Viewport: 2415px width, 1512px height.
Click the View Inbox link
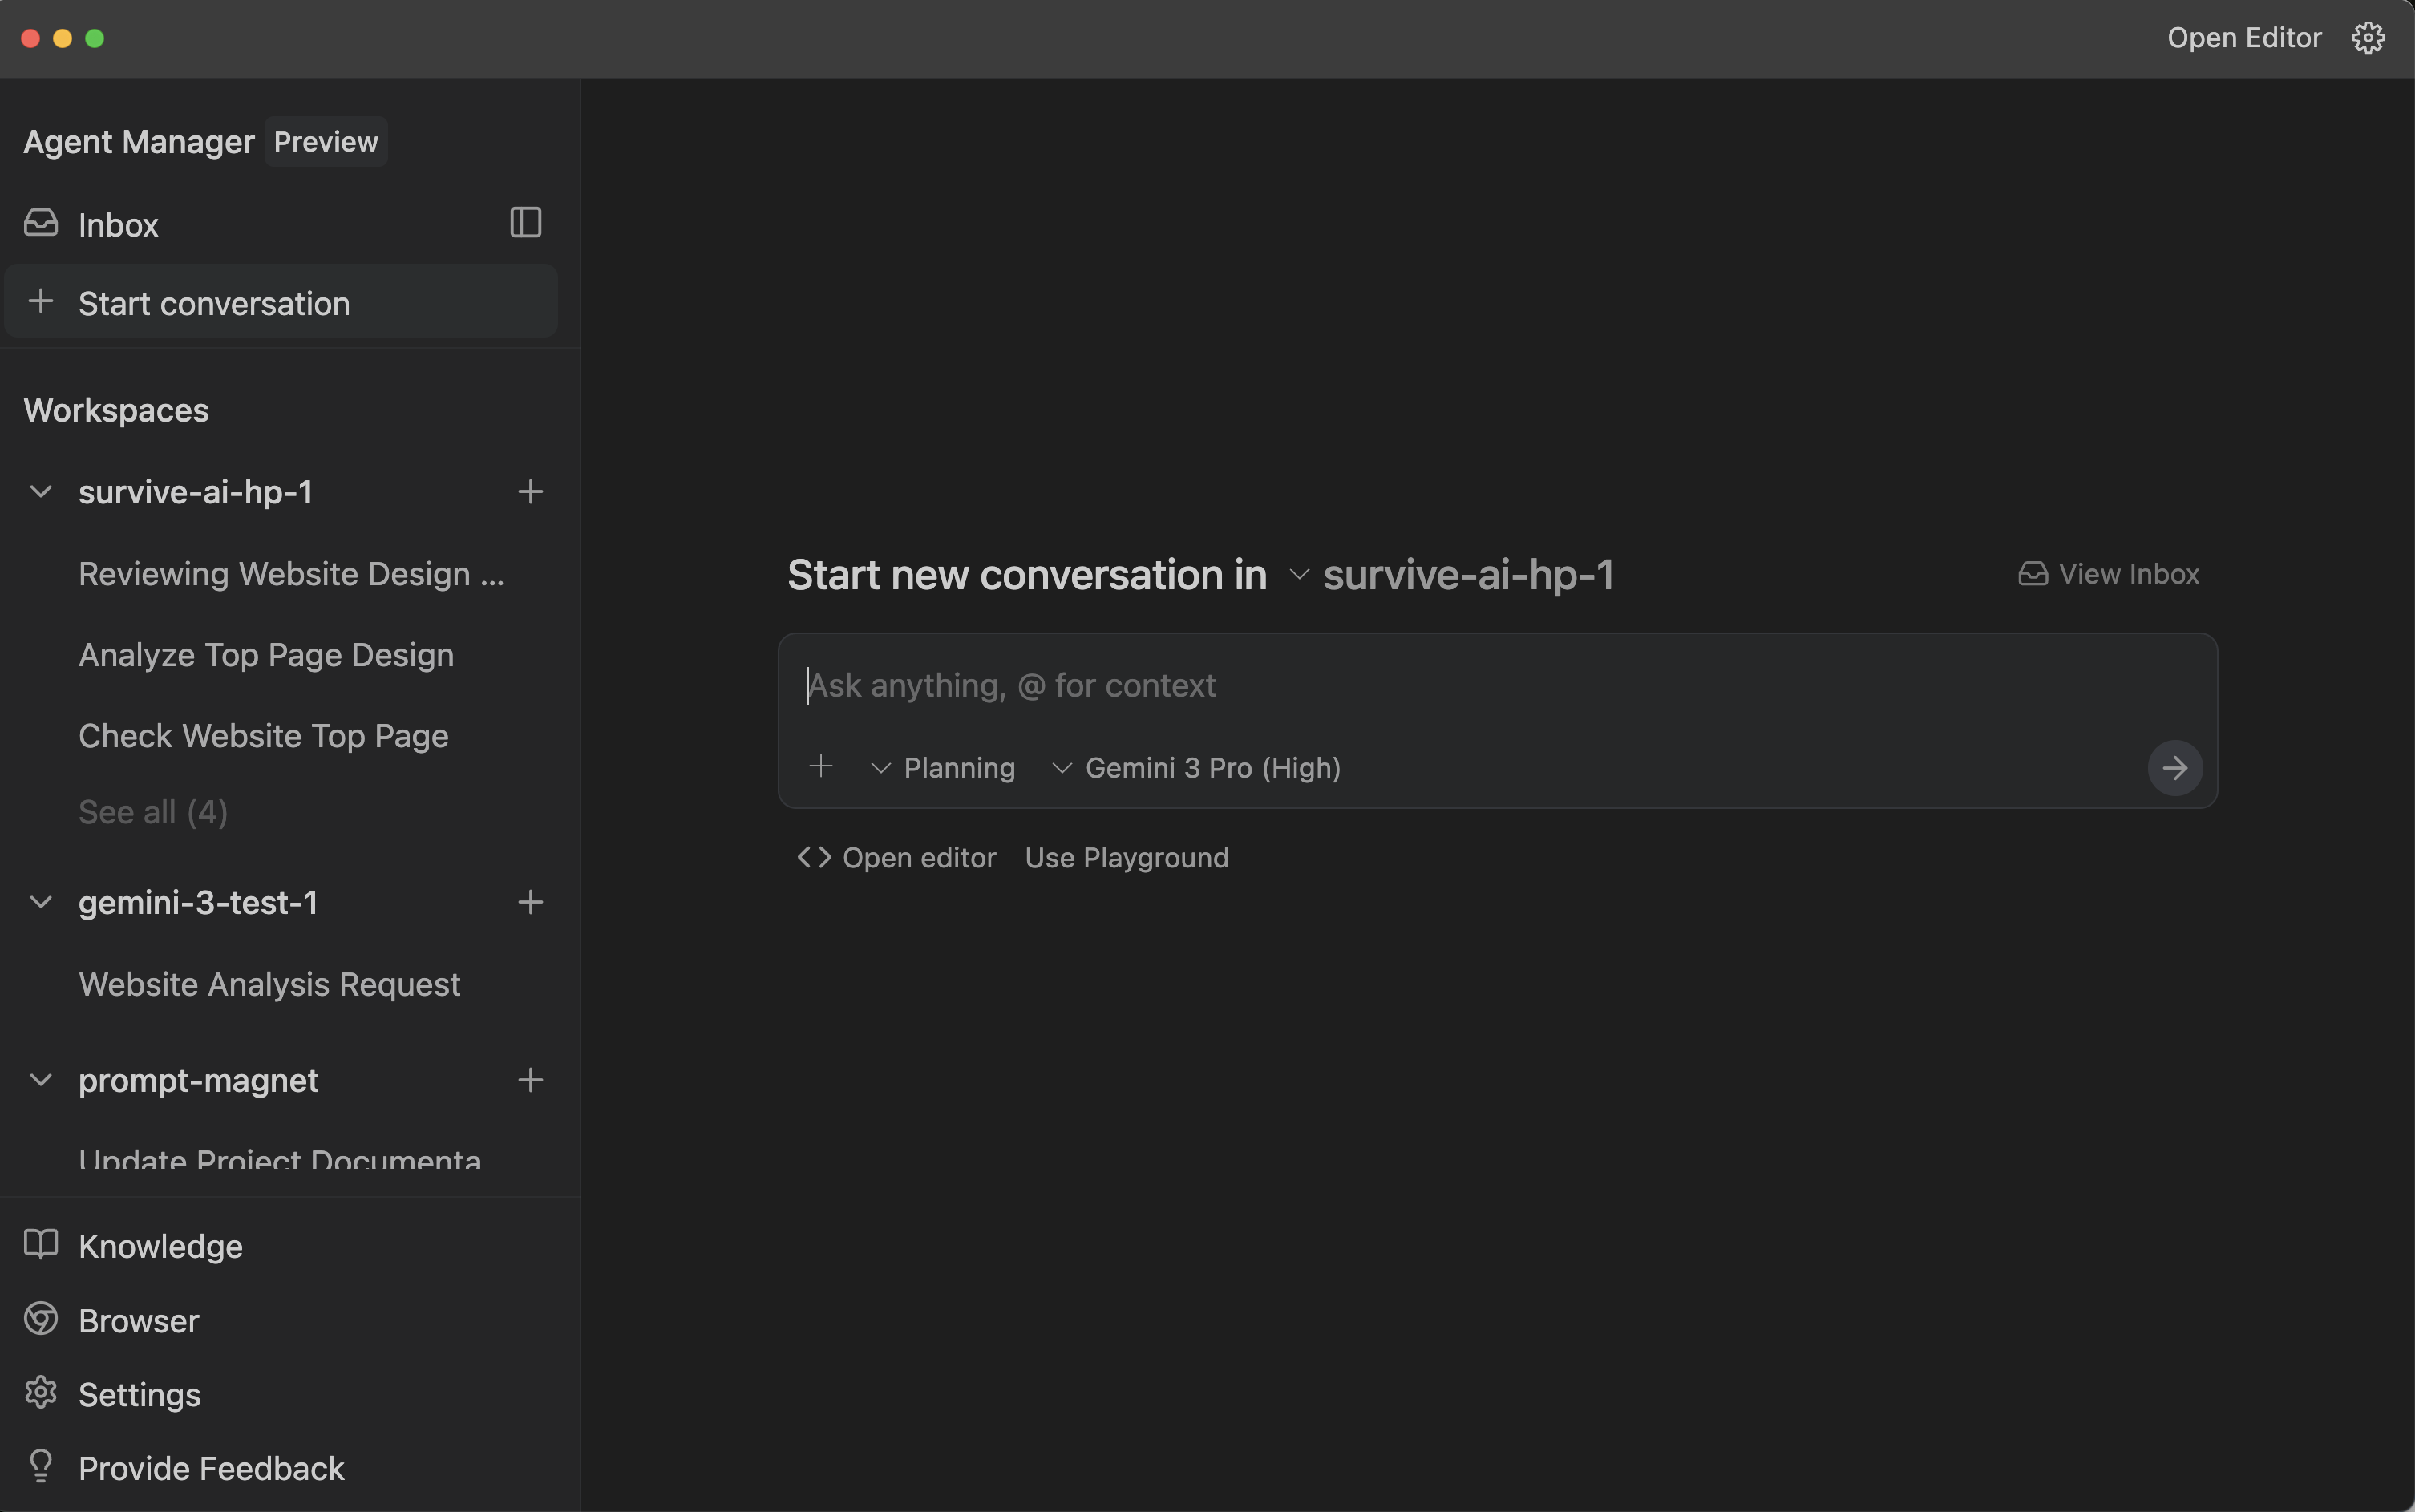pos(2109,574)
